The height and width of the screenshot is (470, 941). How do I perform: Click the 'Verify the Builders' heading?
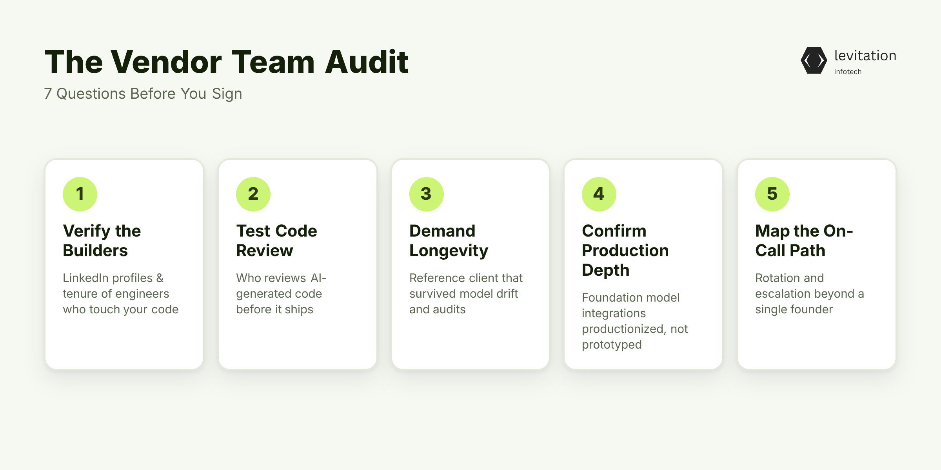point(102,240)
